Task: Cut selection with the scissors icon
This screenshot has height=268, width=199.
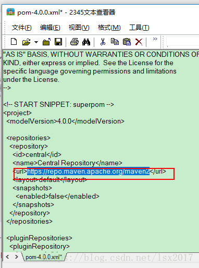Action: pyautogui.click(x=103, y=42)
